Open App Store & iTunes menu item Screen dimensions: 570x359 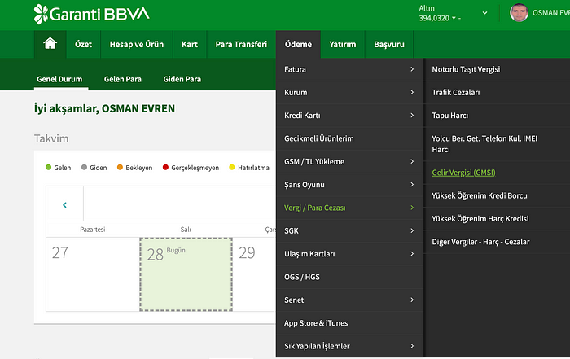click(349, 323)
